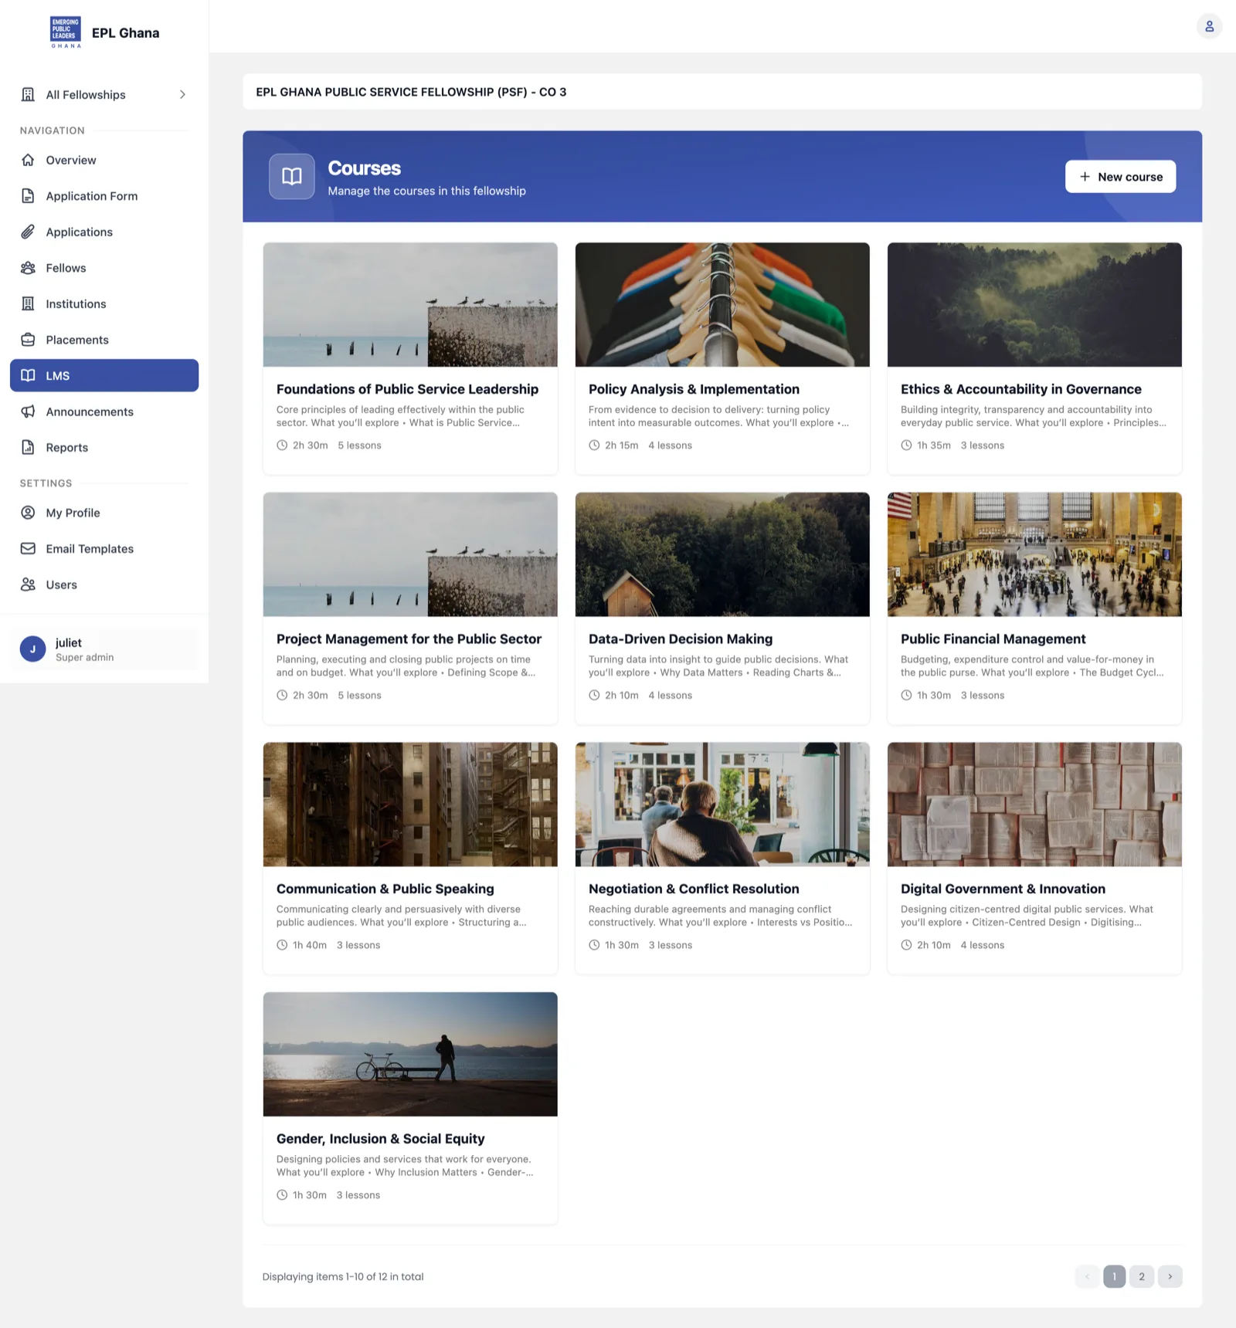
Task: Select the LMS menu item
Action: (x=104, y=375)
